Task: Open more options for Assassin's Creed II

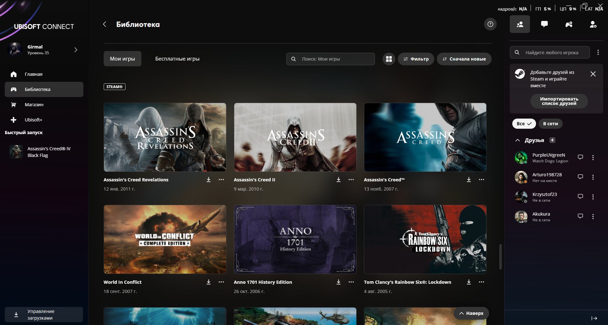Action: (x=351, y=179)
